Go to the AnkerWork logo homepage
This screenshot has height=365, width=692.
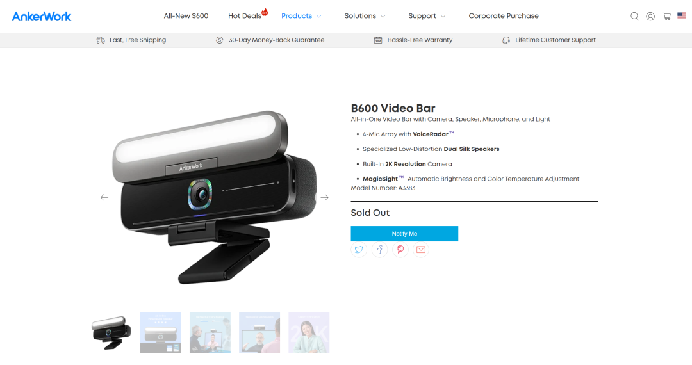pyautogui.click(x=42, y=16)
